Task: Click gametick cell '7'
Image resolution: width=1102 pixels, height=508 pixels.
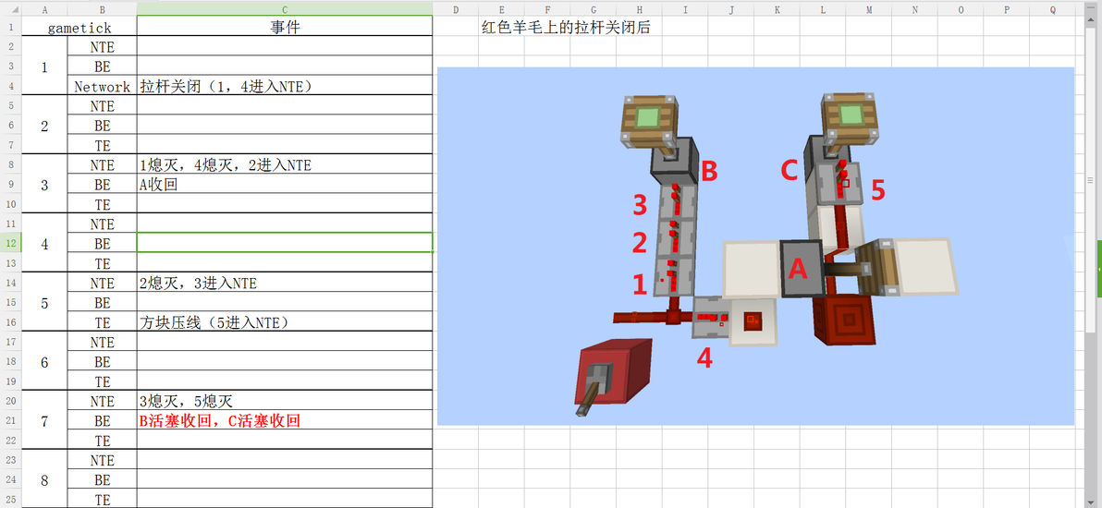Action: 45,420
